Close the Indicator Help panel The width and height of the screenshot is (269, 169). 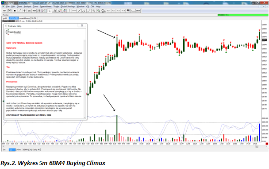[82, 25]
